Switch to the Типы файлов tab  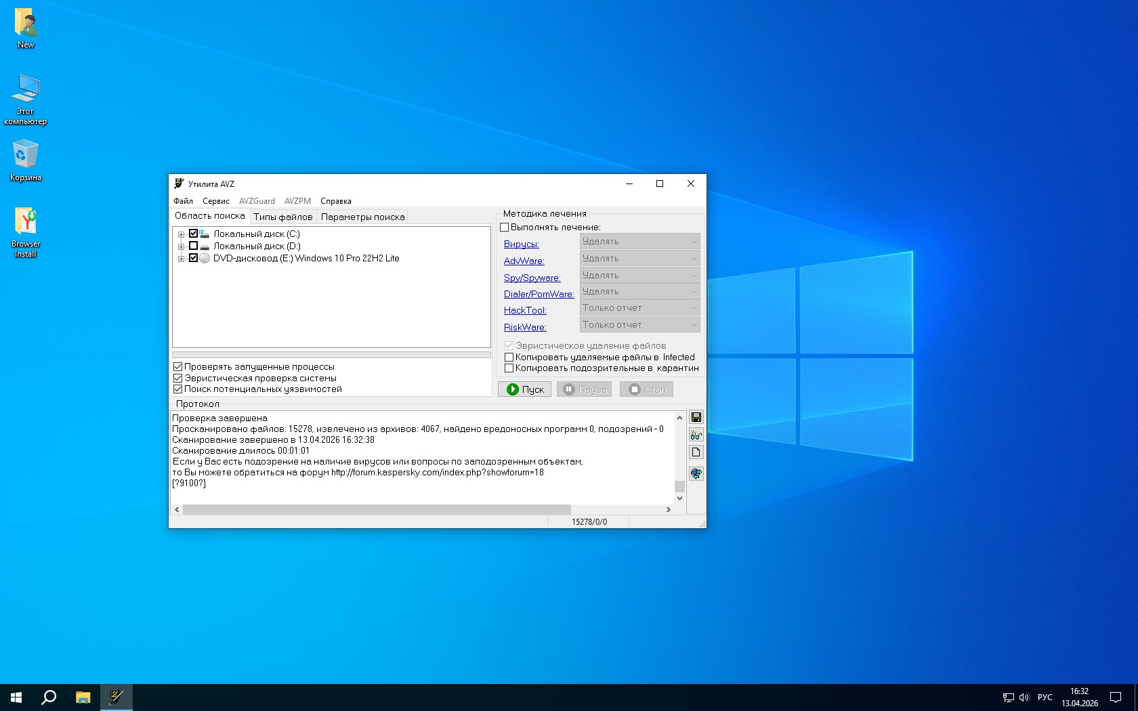pos(282,217)
